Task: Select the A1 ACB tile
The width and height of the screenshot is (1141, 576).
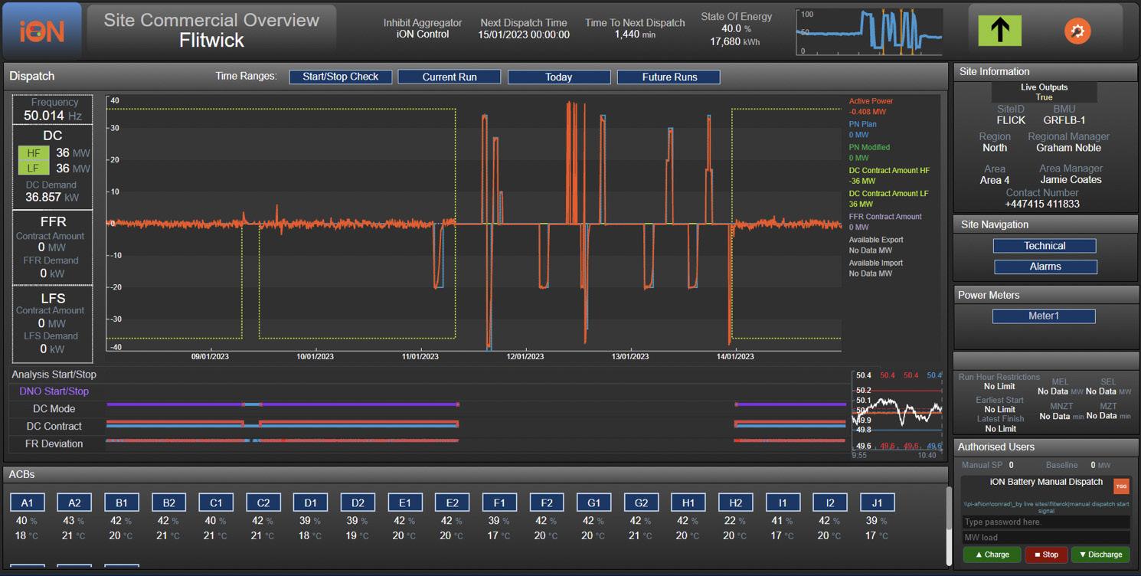Action: tap(27, 503)
